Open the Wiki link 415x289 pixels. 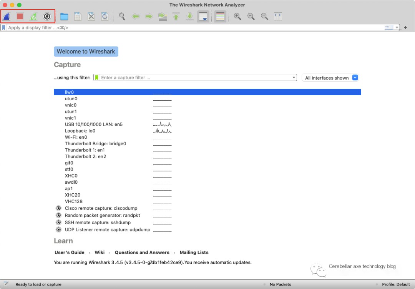click(100, 252)
